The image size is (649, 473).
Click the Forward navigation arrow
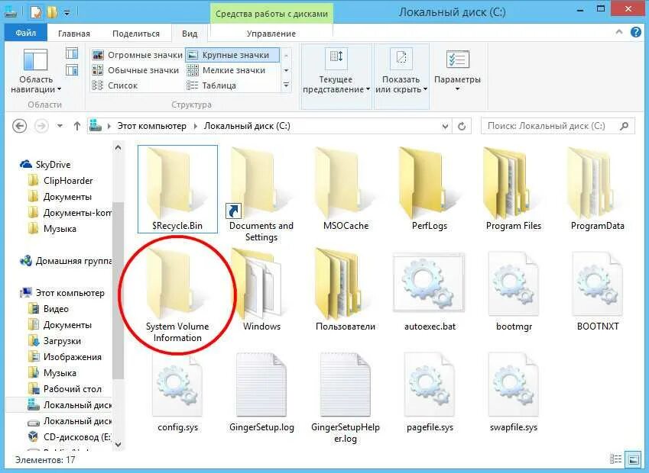pos(41,126)
